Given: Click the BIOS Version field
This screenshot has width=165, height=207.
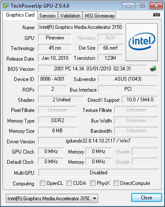Looking at the screenshot, I should (x=92, y=69).
